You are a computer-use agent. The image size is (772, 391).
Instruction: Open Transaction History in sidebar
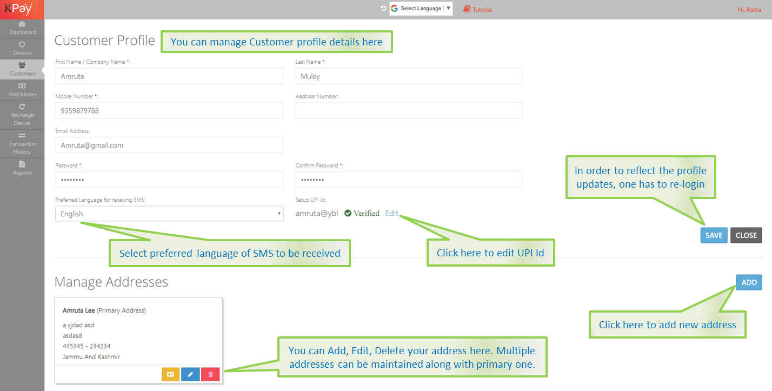pyautogui.click(x=22, y=143)
